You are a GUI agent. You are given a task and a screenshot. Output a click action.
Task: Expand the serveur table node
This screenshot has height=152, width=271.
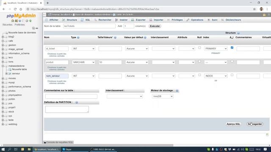[x=7, y=73]
